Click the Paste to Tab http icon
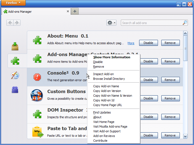The image size is (194, 145). point(38,132)
